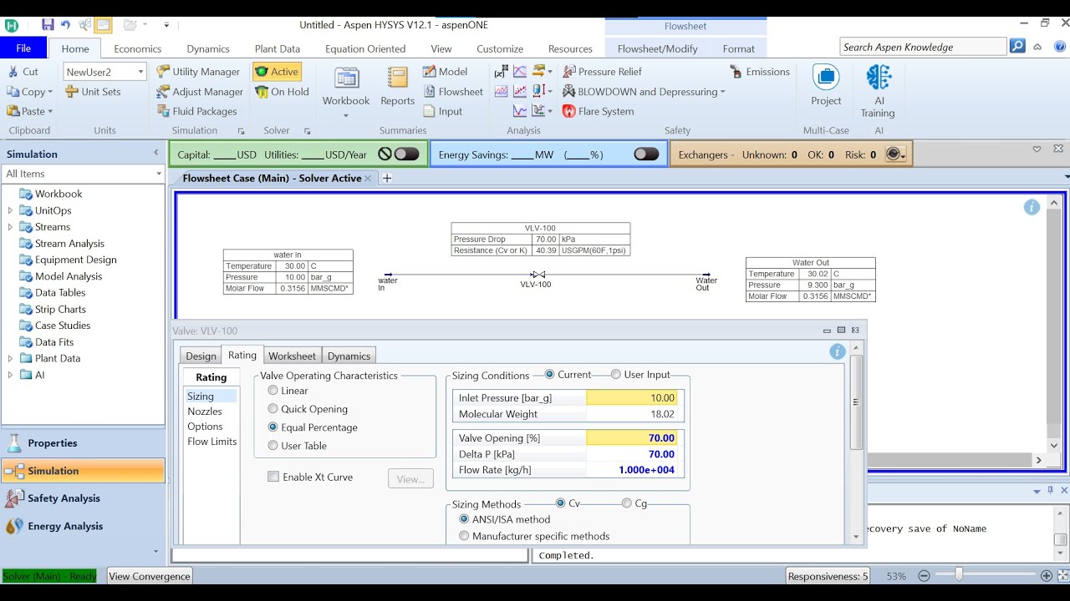The width and height of the screenshot is (1070, 601).
Task: Click in the Search Aspen Knowledge field
Action: coord(923,47)
